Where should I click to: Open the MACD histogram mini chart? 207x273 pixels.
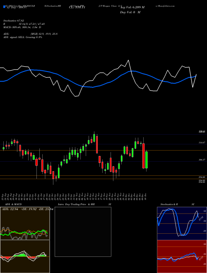tap(25, 256)
